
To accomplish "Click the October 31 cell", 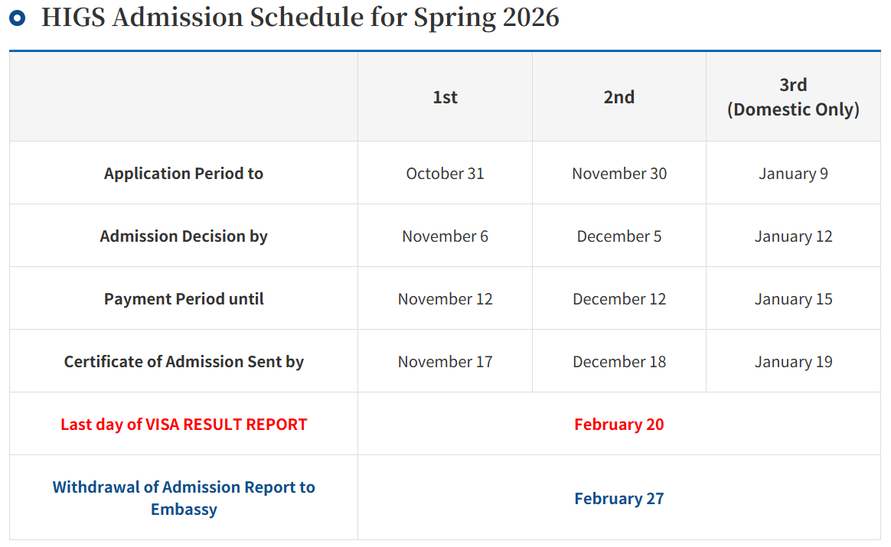I will pos(445,174).
